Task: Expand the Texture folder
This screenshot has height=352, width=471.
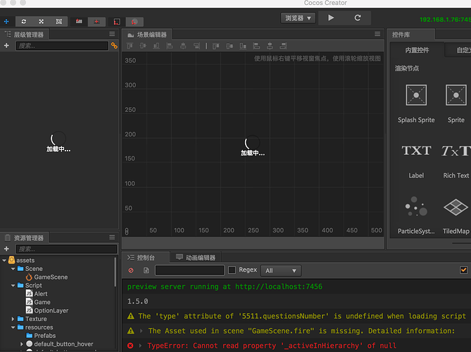Action: 13,319
